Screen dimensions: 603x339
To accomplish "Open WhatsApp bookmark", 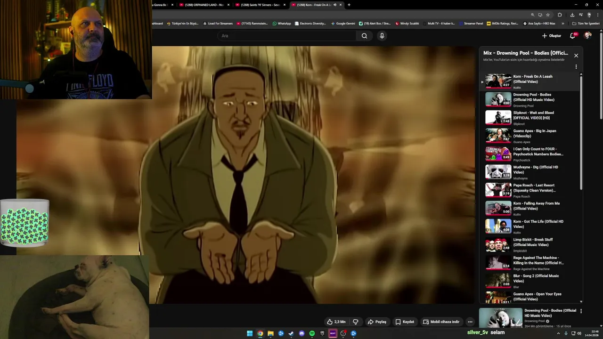I will 282,24.
